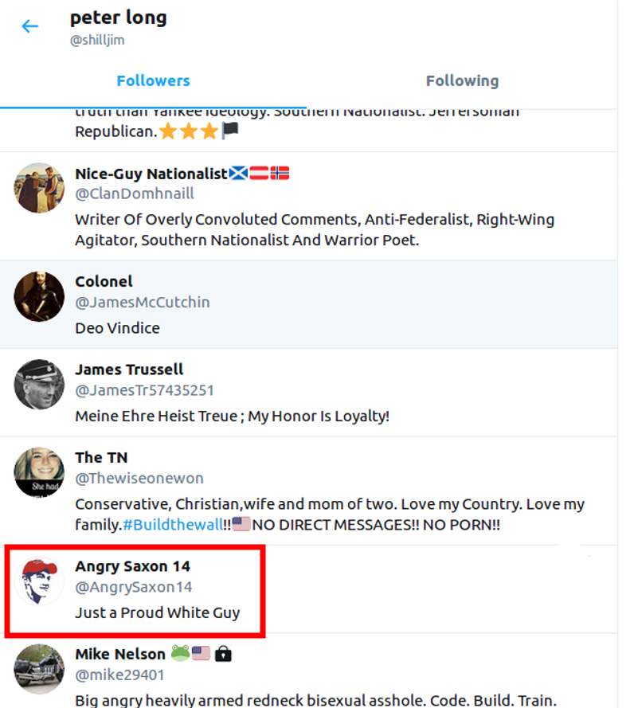Click Mike Nelson's motorcycle avatar
Screen dimensions: 634x708
[x=39, y=669]
